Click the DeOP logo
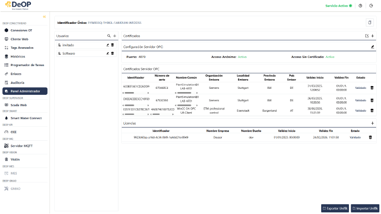381x214 pixels. click(18, 5)
